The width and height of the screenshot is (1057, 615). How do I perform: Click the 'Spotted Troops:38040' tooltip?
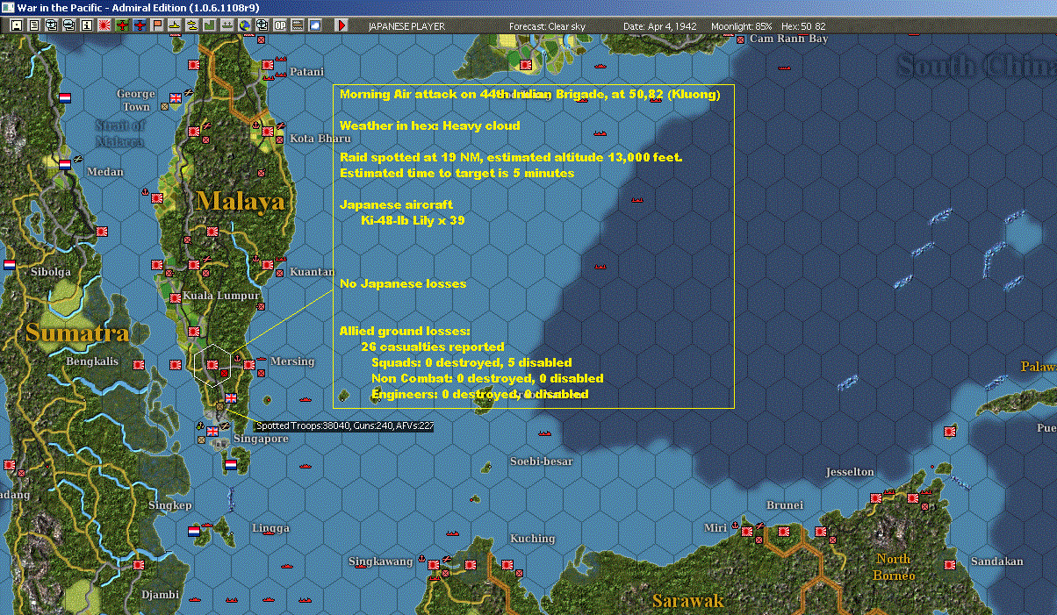click(344, 425)
